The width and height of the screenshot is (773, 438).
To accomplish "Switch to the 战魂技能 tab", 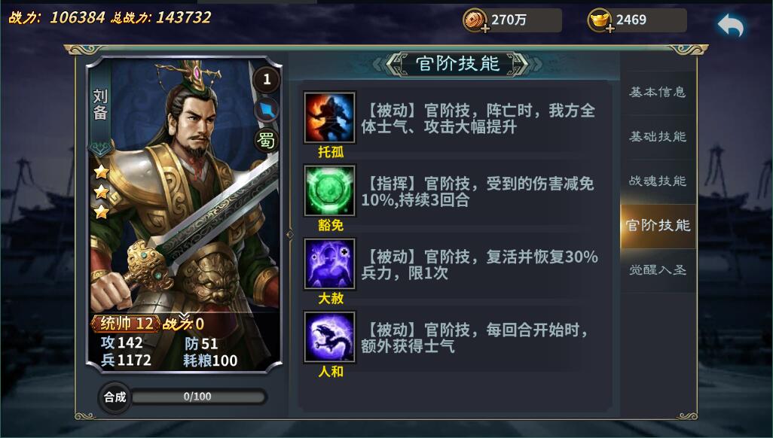I will point(658,181).
